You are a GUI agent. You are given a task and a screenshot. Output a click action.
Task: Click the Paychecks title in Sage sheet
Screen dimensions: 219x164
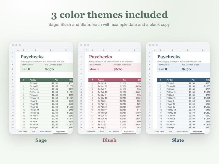click(32, 57)
